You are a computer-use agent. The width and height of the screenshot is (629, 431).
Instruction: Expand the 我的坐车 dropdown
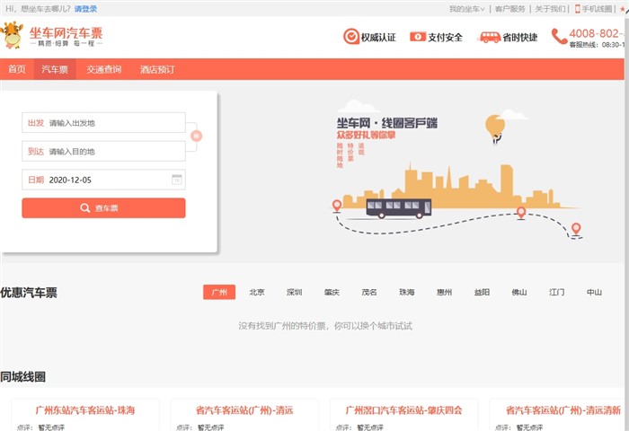point(466,9)
